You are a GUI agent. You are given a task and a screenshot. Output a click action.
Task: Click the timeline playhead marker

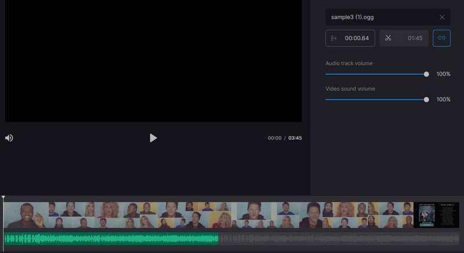3,197
